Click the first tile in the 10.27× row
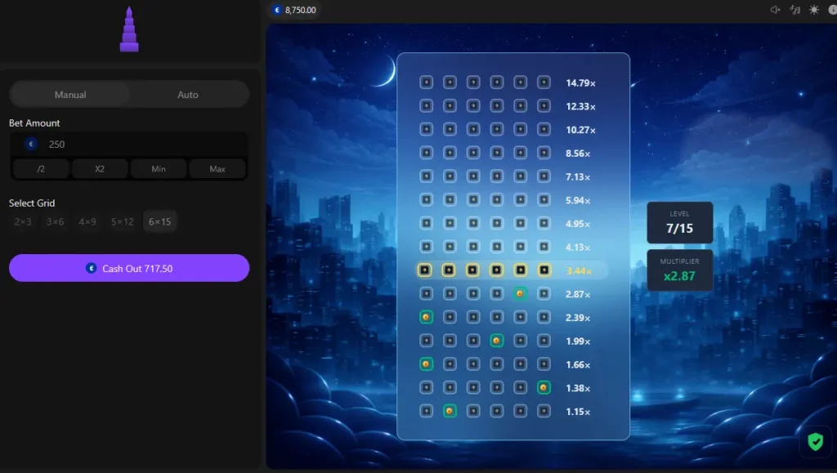Screen dimensions: 837x473 426,129
